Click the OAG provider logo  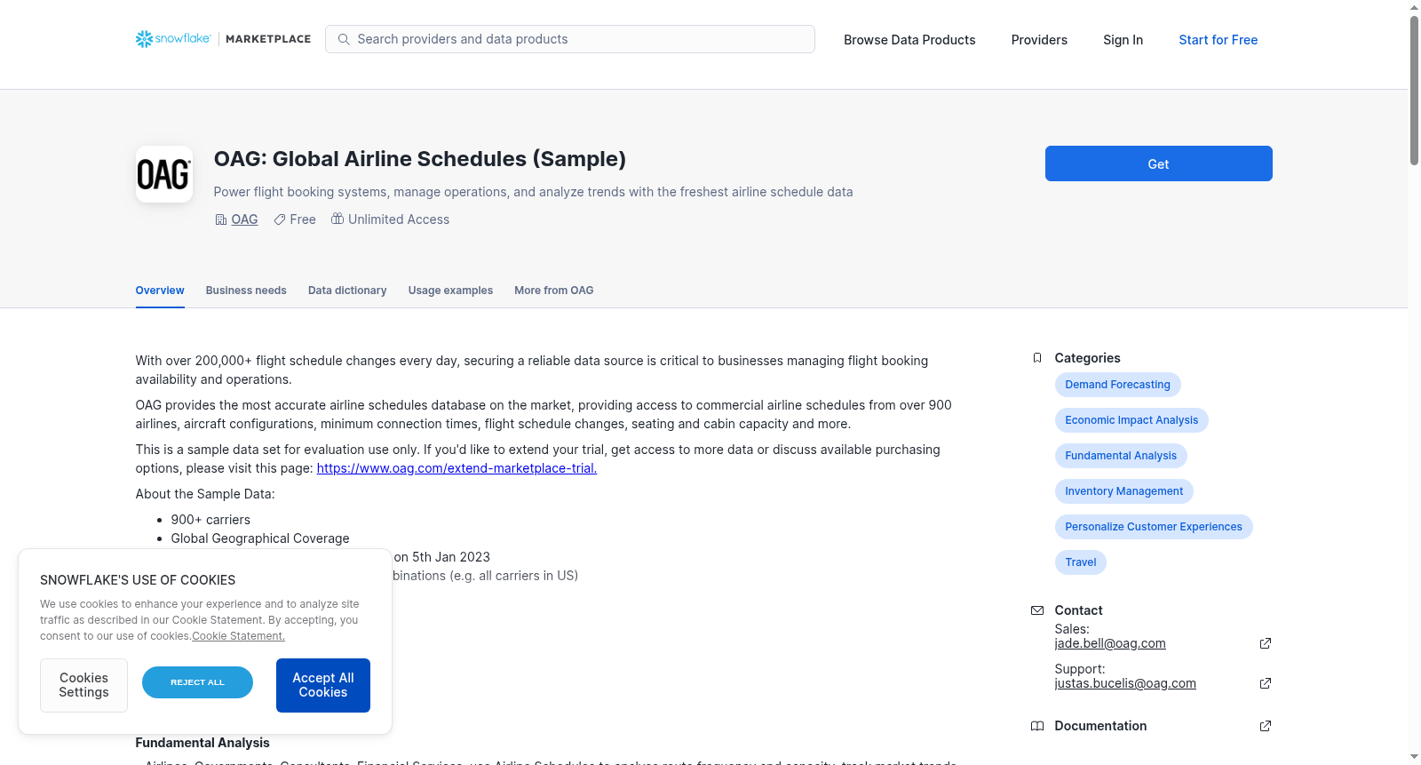click(x=164, y=174)
